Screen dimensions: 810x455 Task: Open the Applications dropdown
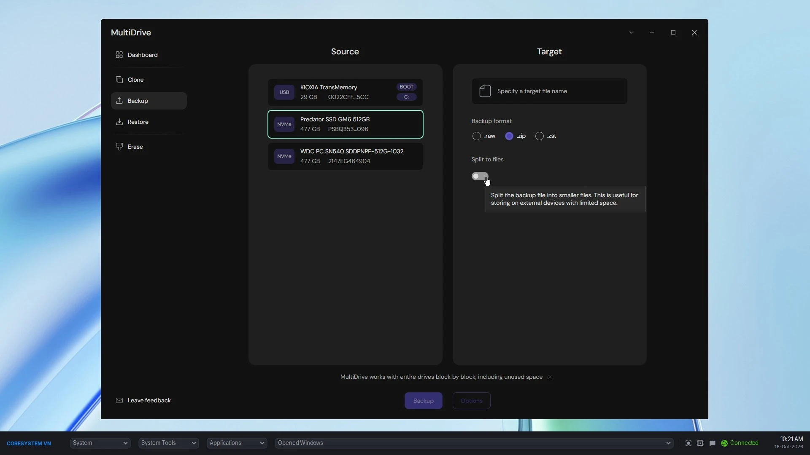[x=237, y=443]
